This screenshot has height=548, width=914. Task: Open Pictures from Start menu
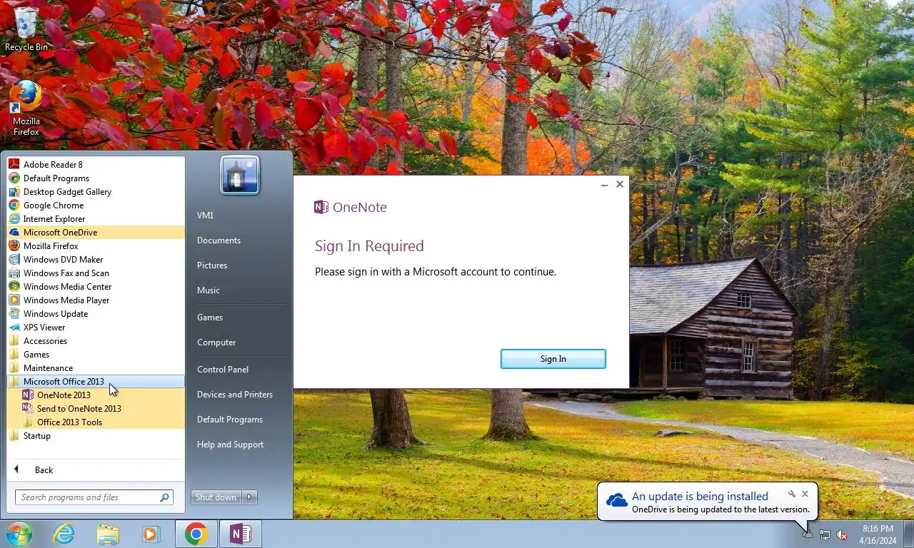pyautogui.click(x=212, y=265)
